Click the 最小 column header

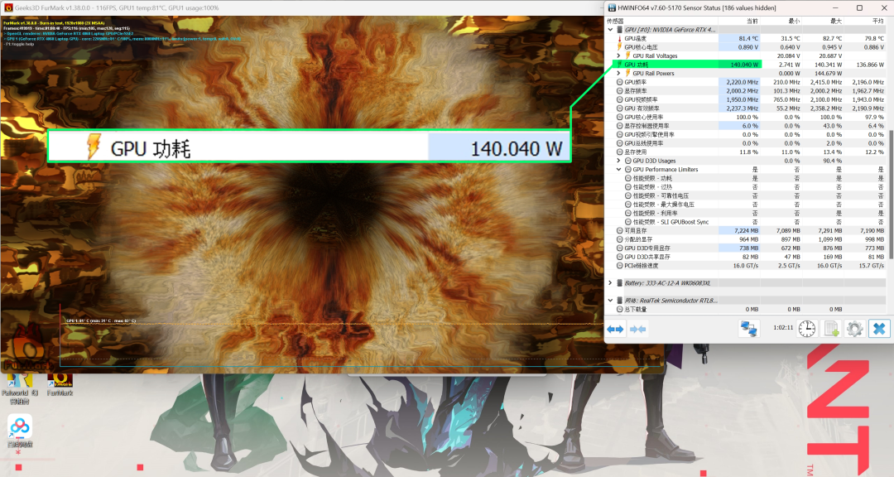coord(794,21)
